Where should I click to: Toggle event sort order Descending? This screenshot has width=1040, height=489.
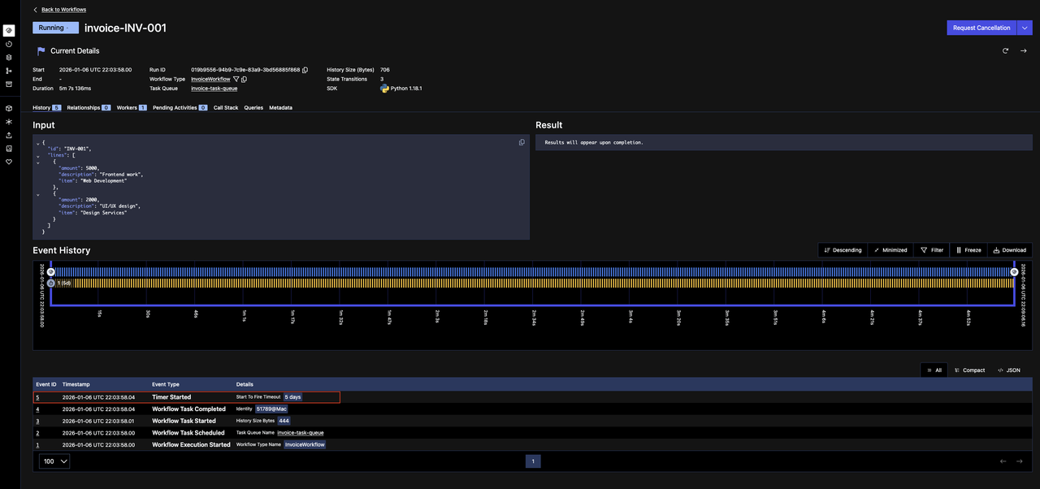[843, 250]
